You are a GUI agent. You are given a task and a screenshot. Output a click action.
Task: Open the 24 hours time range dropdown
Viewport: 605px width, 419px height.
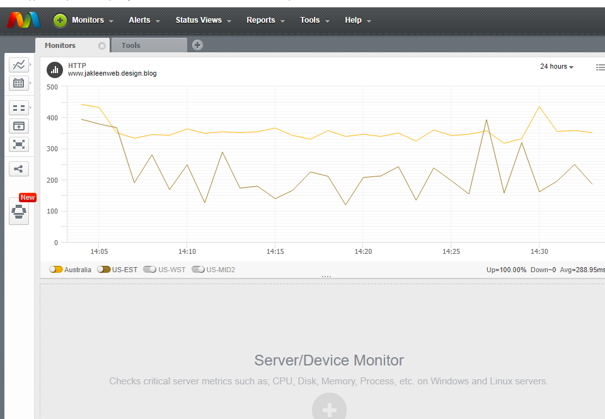(555, 66)
